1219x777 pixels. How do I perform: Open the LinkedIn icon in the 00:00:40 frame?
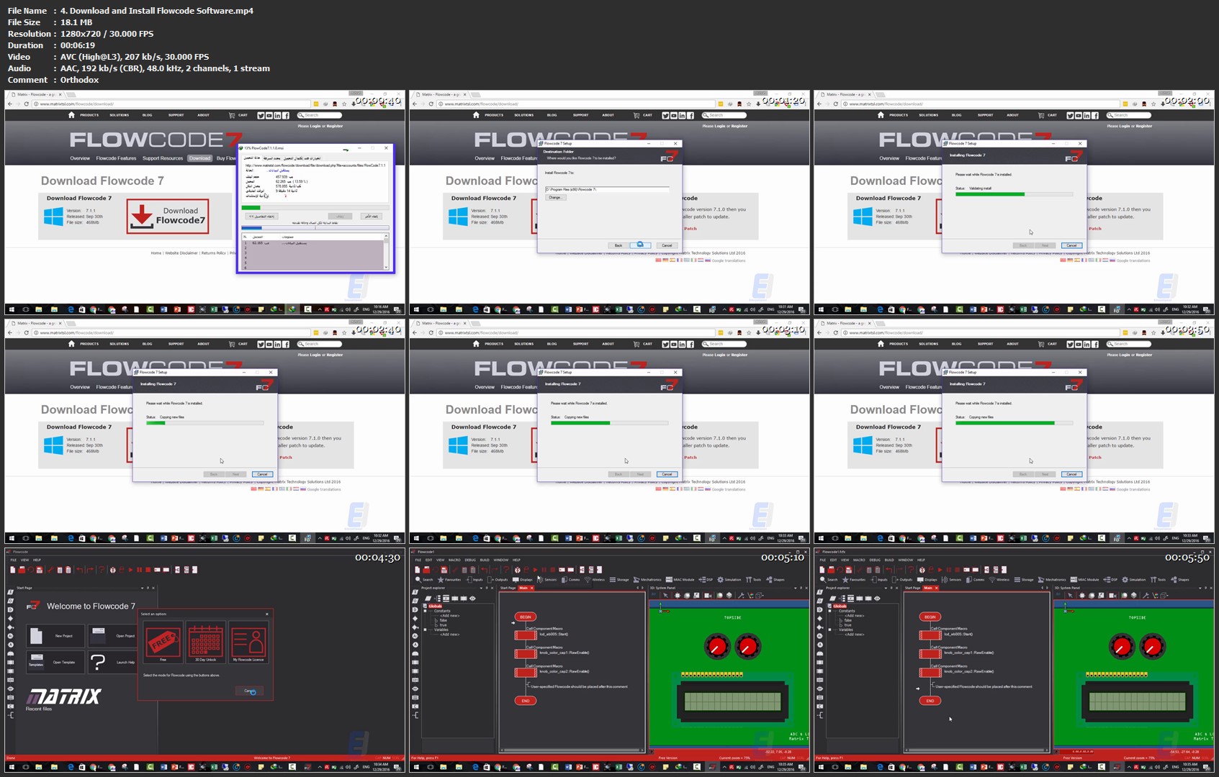pyautogui.click(x=277, y=115)
